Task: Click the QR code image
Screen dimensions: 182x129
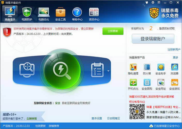Action: coord(137,112)
